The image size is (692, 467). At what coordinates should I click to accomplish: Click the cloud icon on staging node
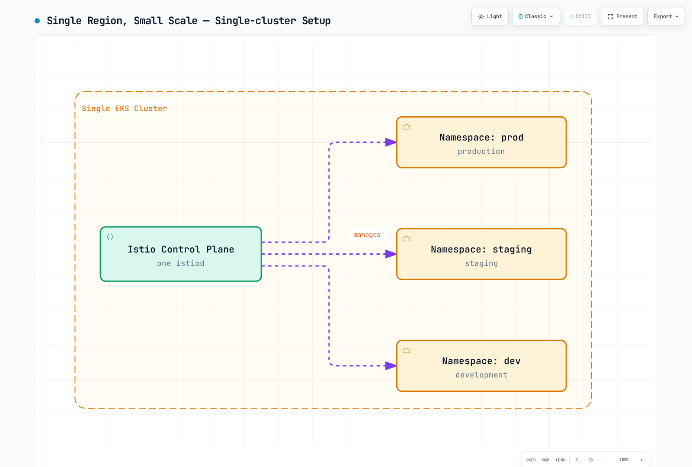[407, 239]
